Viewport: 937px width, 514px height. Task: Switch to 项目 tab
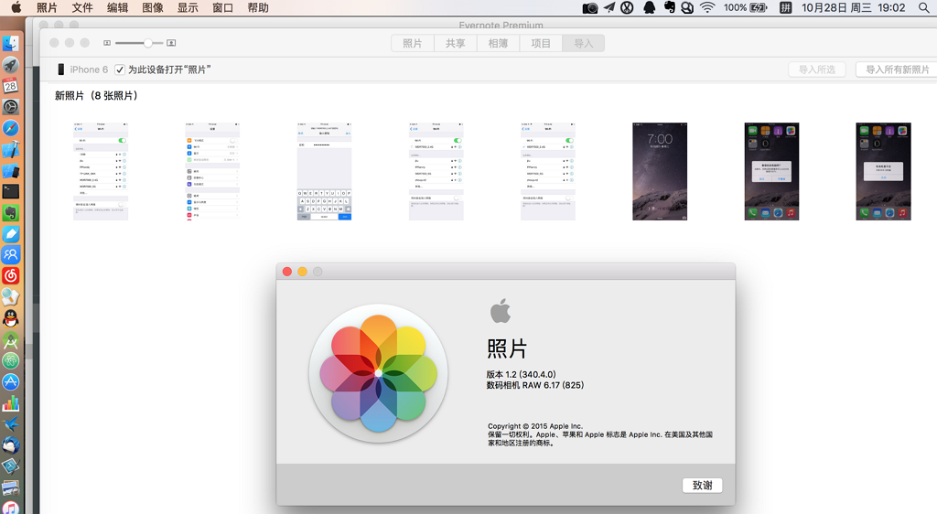tap(541, 44)
